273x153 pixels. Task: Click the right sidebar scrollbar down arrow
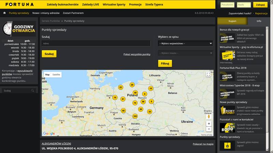tap(267, 149)
